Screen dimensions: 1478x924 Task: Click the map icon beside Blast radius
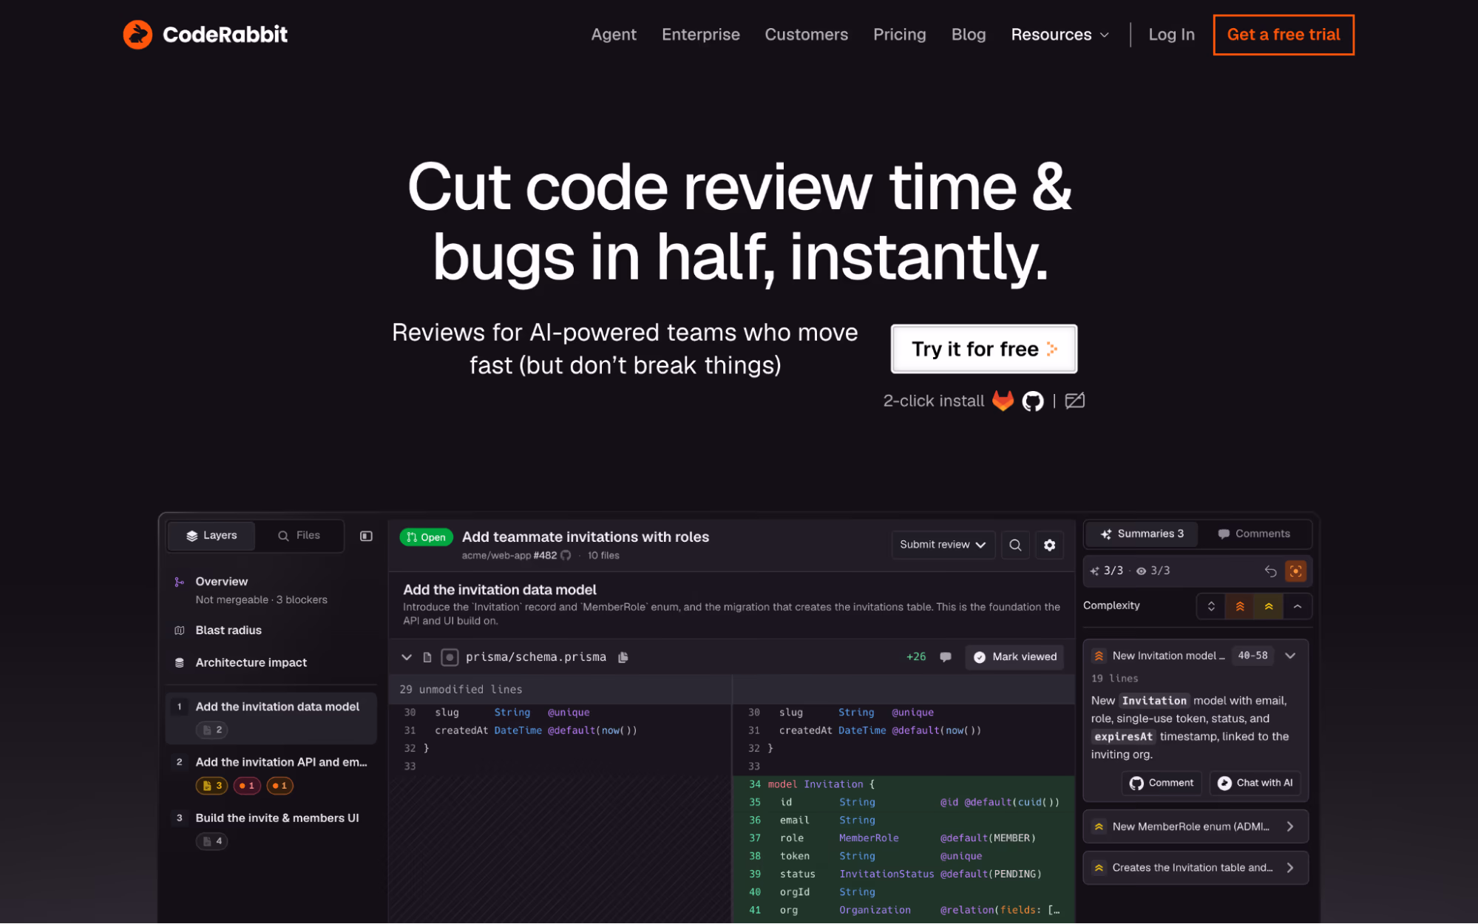[179, 631]
